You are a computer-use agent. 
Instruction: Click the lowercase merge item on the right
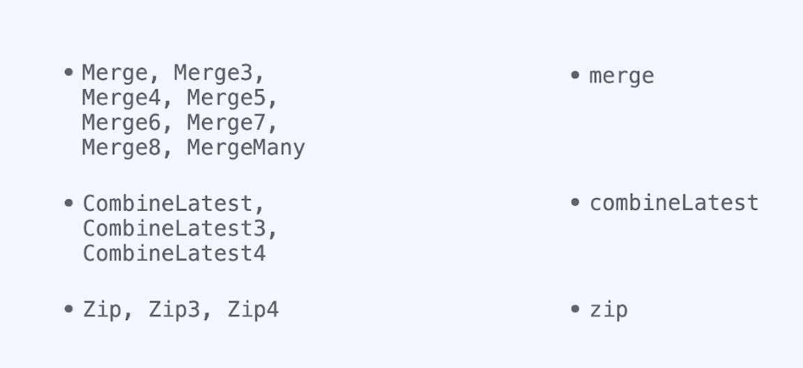622,76
